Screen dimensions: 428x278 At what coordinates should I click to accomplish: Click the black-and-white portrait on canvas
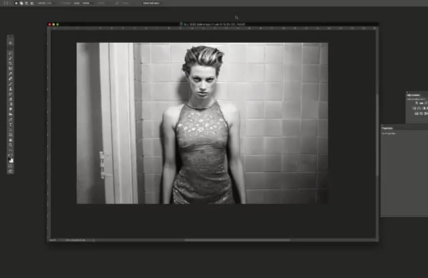coord(202,123)
